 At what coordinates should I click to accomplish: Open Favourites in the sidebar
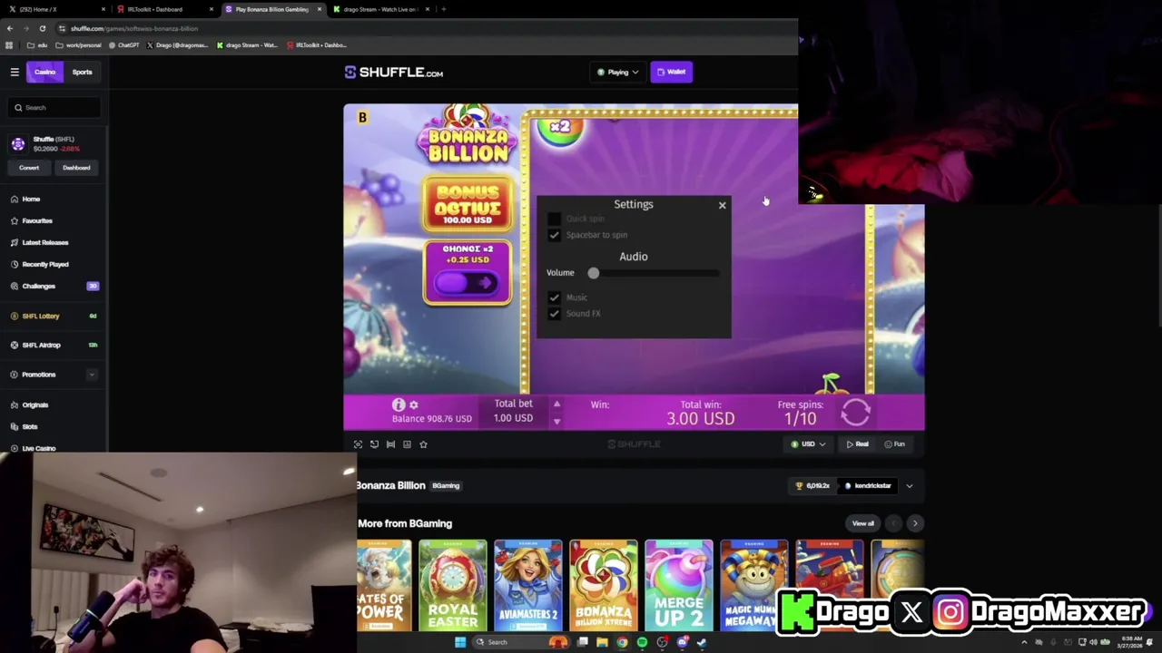coord(36,220)
